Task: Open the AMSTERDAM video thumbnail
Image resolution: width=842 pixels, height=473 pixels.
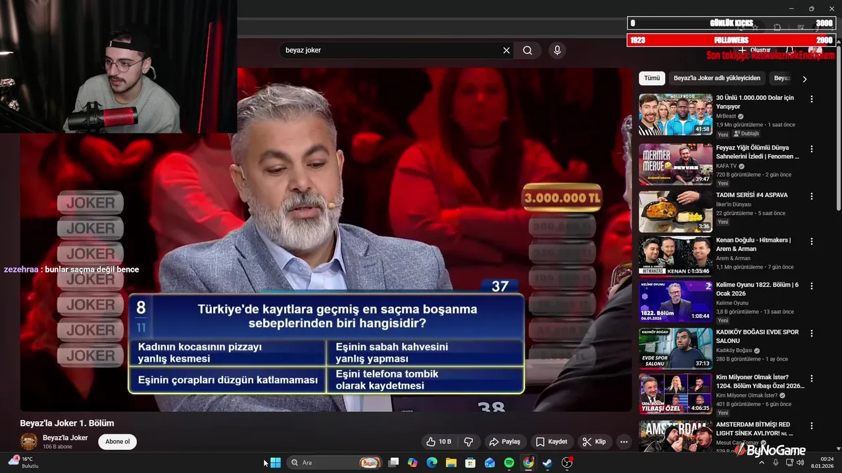Action: (676, 436)
